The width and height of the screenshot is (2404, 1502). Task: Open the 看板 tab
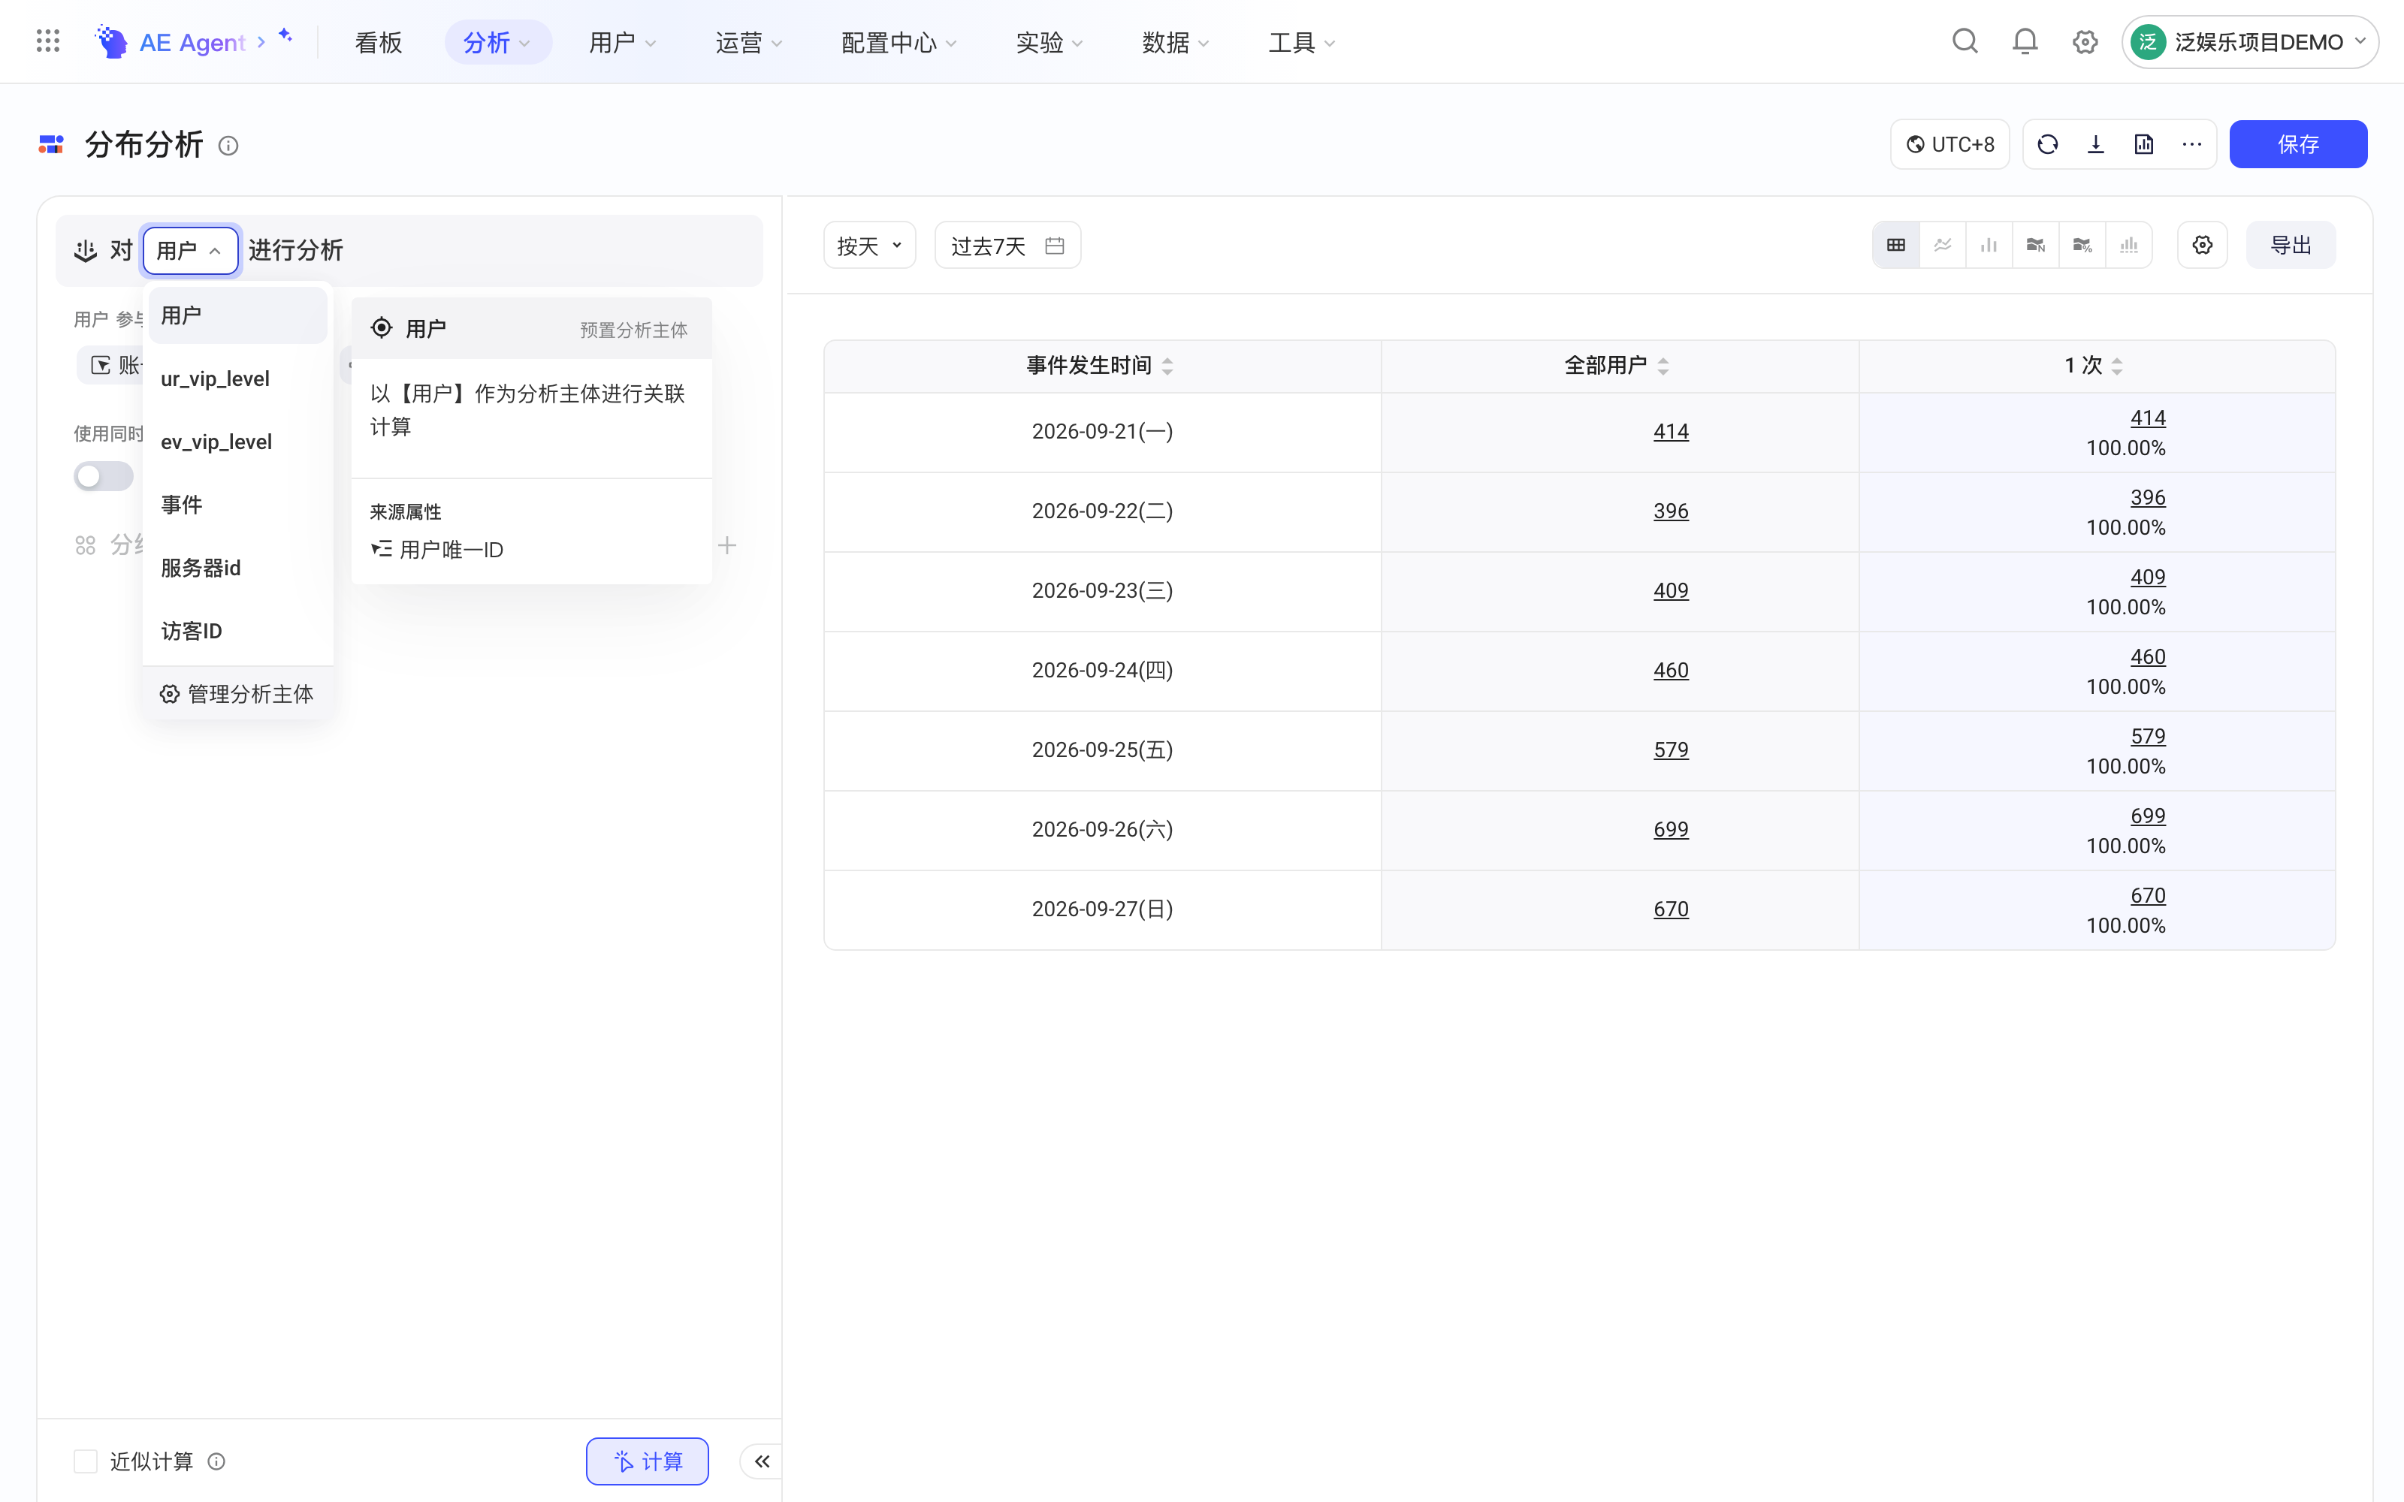(379, 43)
